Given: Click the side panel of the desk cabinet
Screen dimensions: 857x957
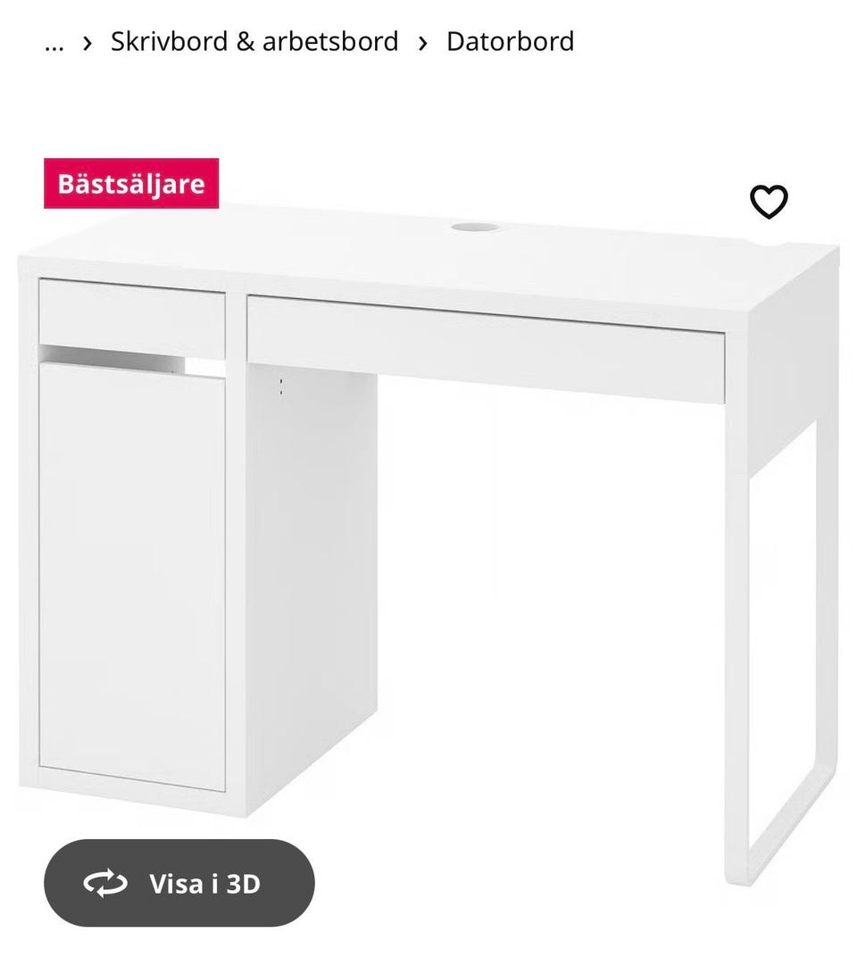Looking at the screenshot, I should pyautogui.click(x=312, y=586).
